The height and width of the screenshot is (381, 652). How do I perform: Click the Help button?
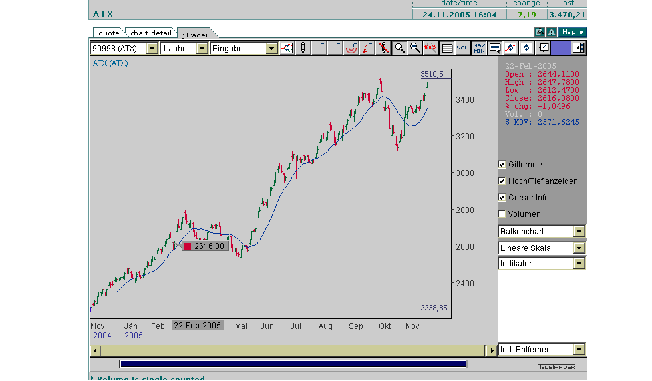(x=572, y=32)
